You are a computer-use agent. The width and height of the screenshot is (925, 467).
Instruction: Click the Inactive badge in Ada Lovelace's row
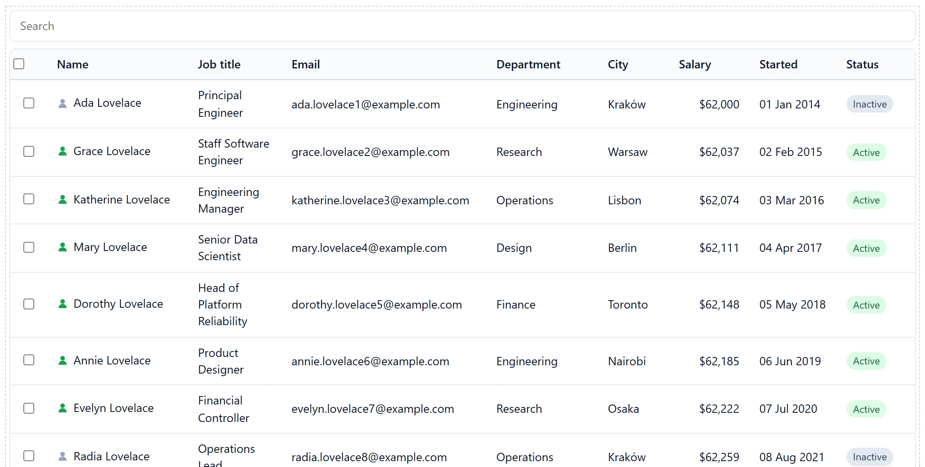point(869,104)
